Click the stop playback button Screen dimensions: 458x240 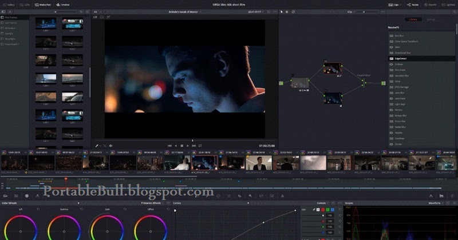click(x=181, y=146)
